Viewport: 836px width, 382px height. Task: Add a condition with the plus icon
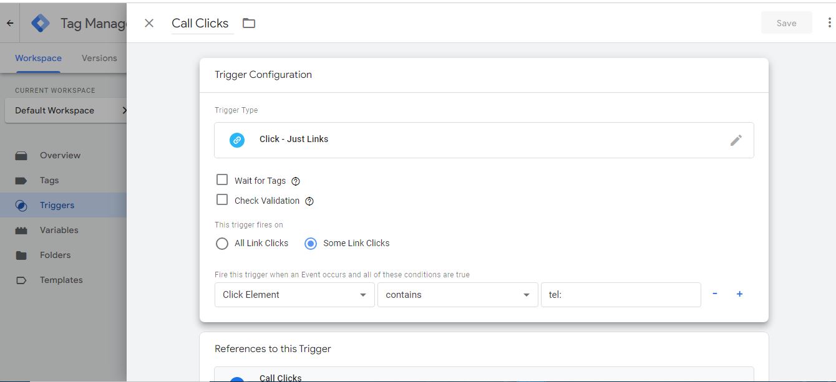click(739, 294)
